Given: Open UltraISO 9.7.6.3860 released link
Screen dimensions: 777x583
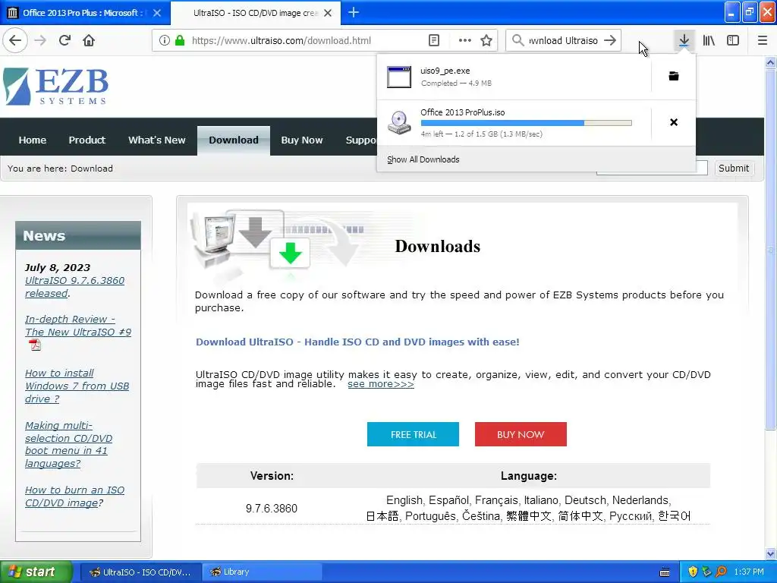Looking at the screenshot, I should tap(74, 287).
